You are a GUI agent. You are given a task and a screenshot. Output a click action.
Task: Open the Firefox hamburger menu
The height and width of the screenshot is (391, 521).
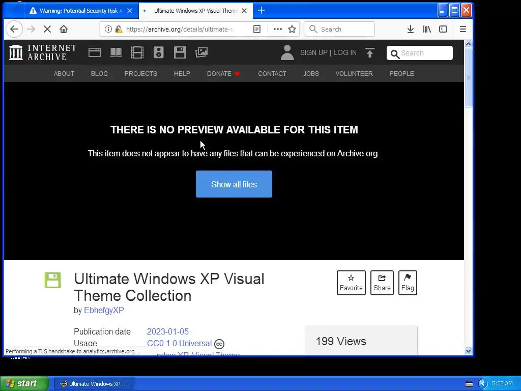pos(463,29)
